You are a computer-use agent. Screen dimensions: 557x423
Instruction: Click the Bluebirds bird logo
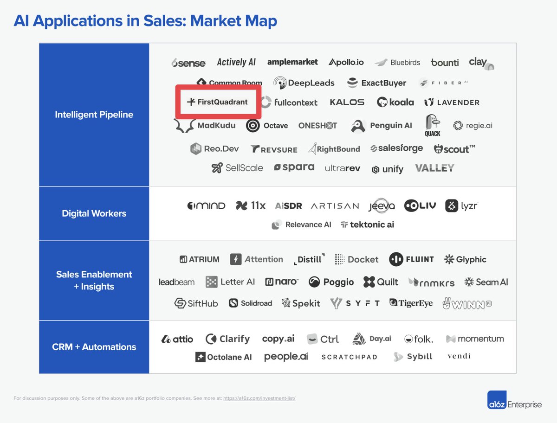[x=397, y=62]
